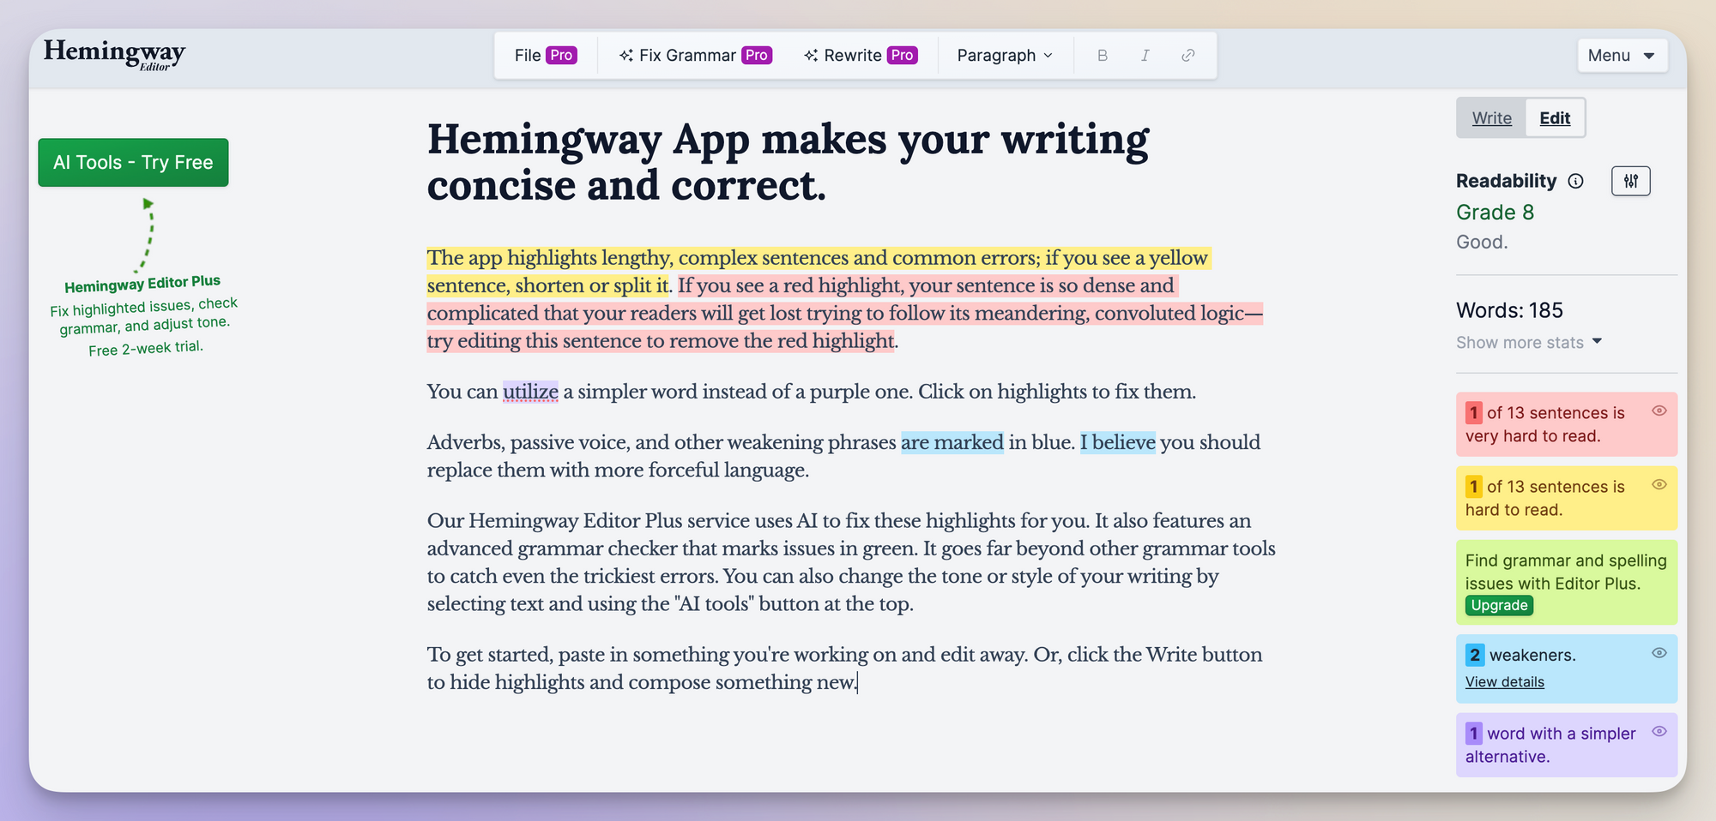
Task: Click the paragraph beginning Our Hemingway Editor Plus
Action: (x=851, y=562)
